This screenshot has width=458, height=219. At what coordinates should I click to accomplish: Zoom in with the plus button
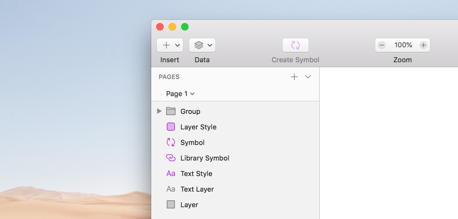pos(423,45)
